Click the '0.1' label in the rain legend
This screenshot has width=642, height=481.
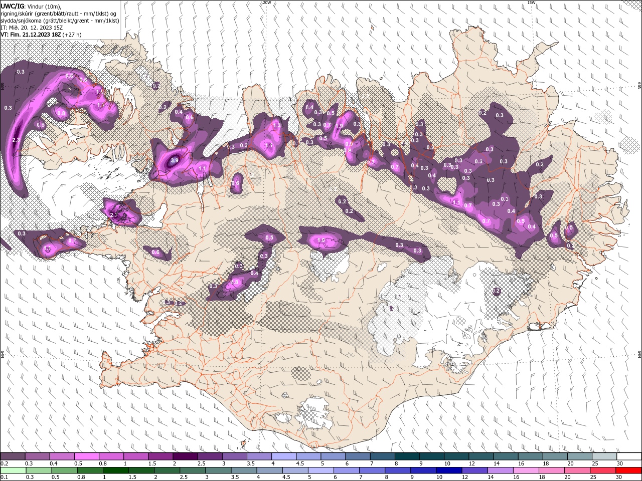[4, 477]
